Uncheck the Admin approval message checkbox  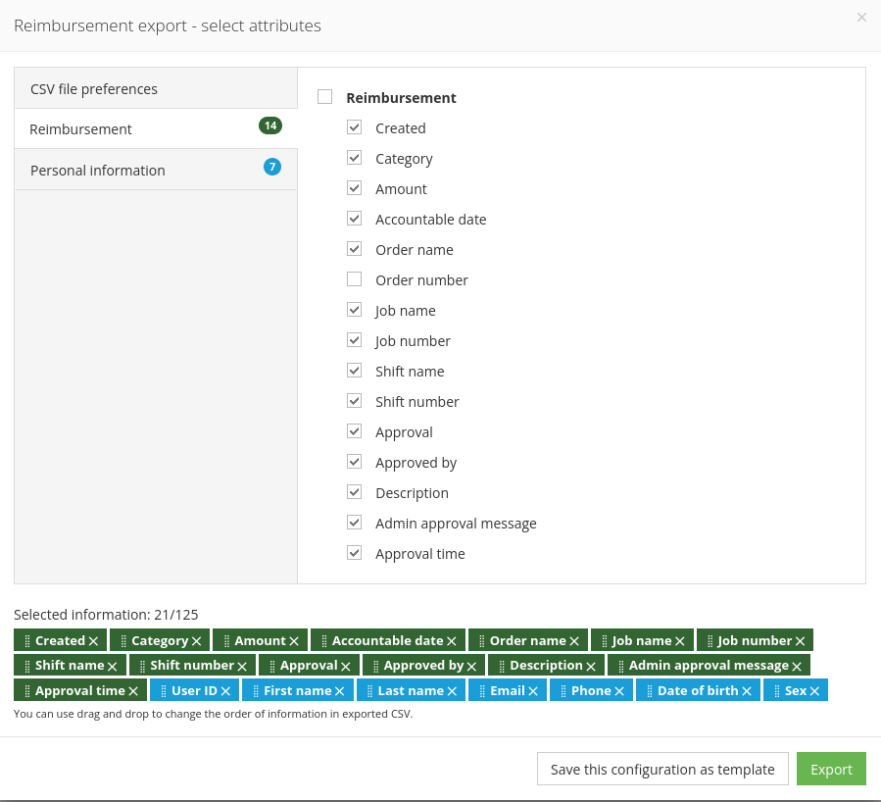point(354,523)
